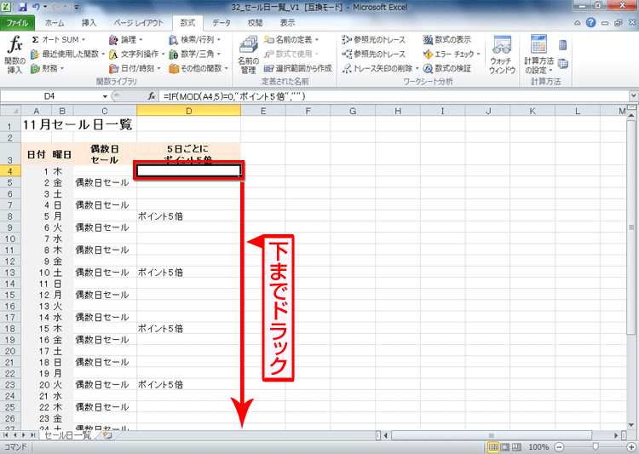Click the formula bar input field
The height and width of the screenshot is (454, 639).
click(394, 96)
